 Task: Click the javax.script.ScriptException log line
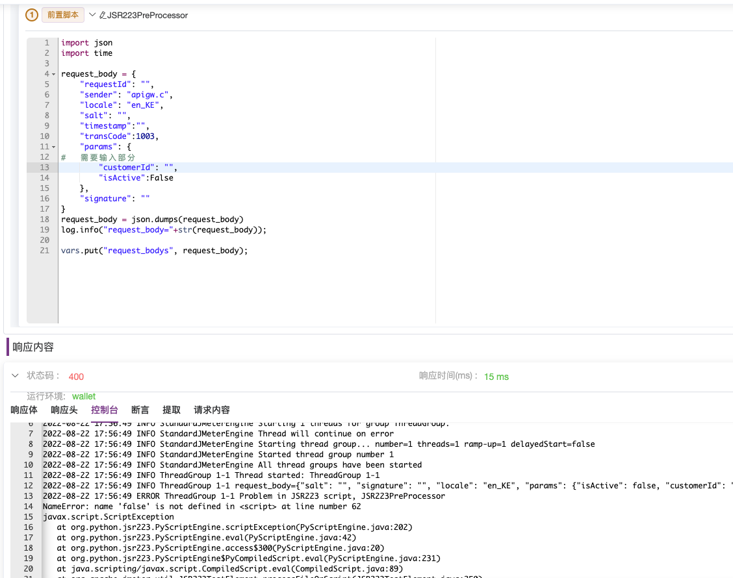coord(109,516)
